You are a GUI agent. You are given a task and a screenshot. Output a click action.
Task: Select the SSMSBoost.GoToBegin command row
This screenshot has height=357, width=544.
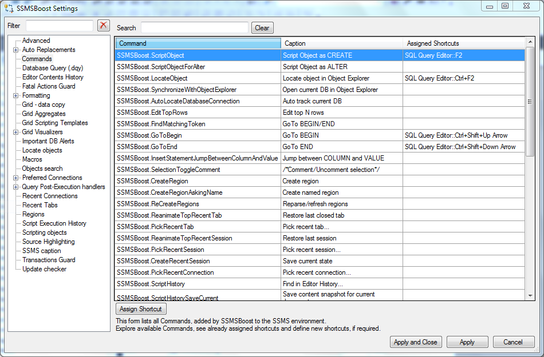[320, 135]
